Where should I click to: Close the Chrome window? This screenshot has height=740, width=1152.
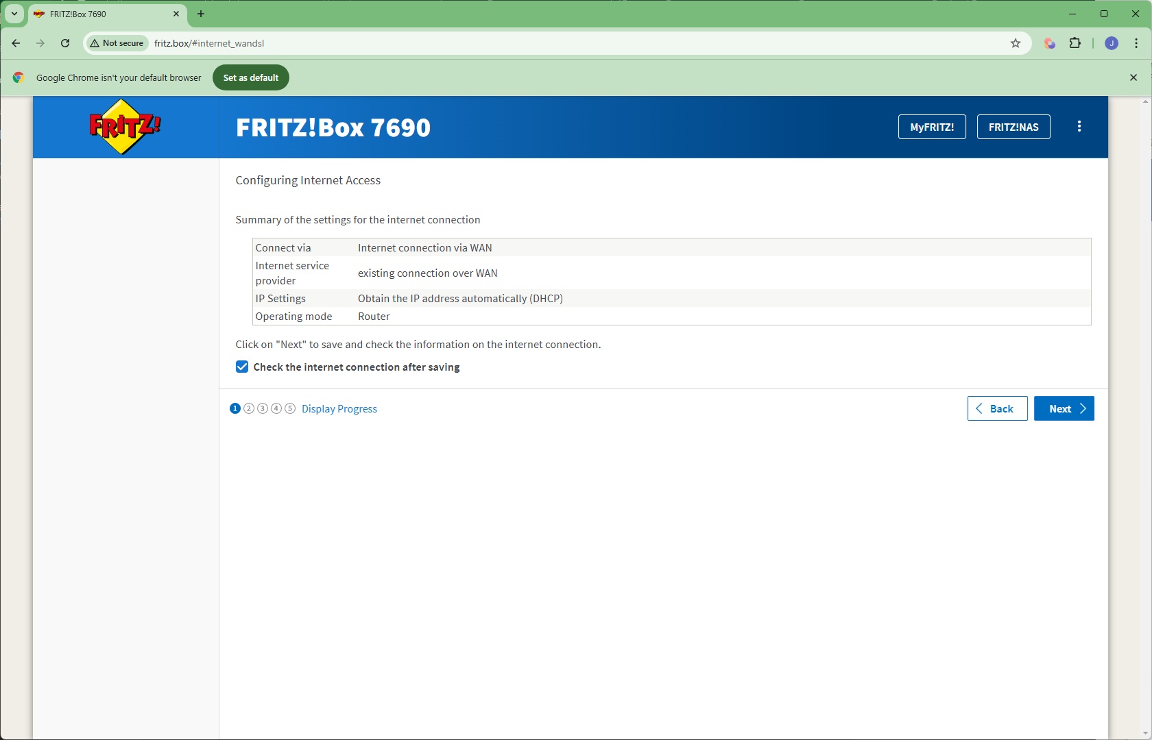click(1136, 14)
